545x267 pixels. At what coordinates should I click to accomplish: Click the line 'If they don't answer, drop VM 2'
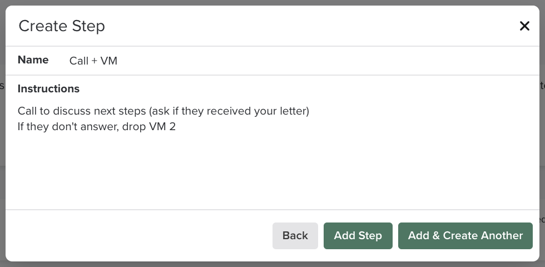coord(96,126)
